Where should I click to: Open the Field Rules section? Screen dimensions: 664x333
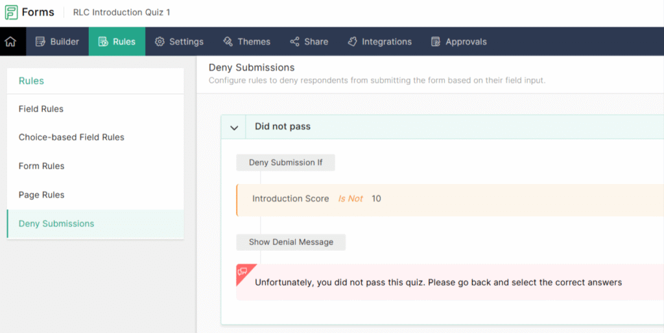click(41, 109)
